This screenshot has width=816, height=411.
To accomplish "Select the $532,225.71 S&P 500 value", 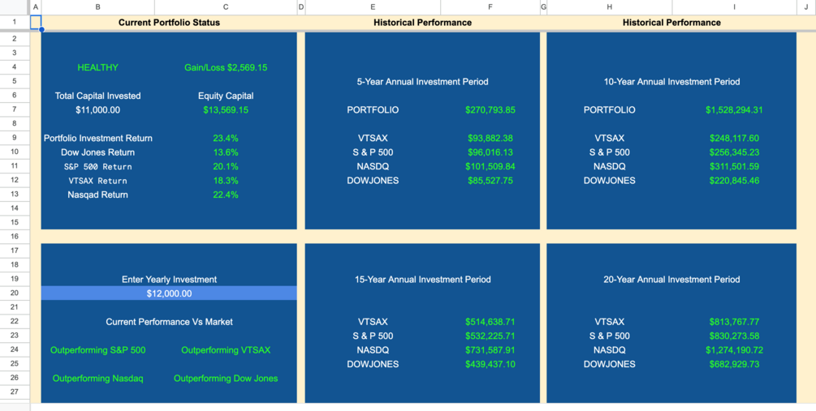I will click(490, 336).
